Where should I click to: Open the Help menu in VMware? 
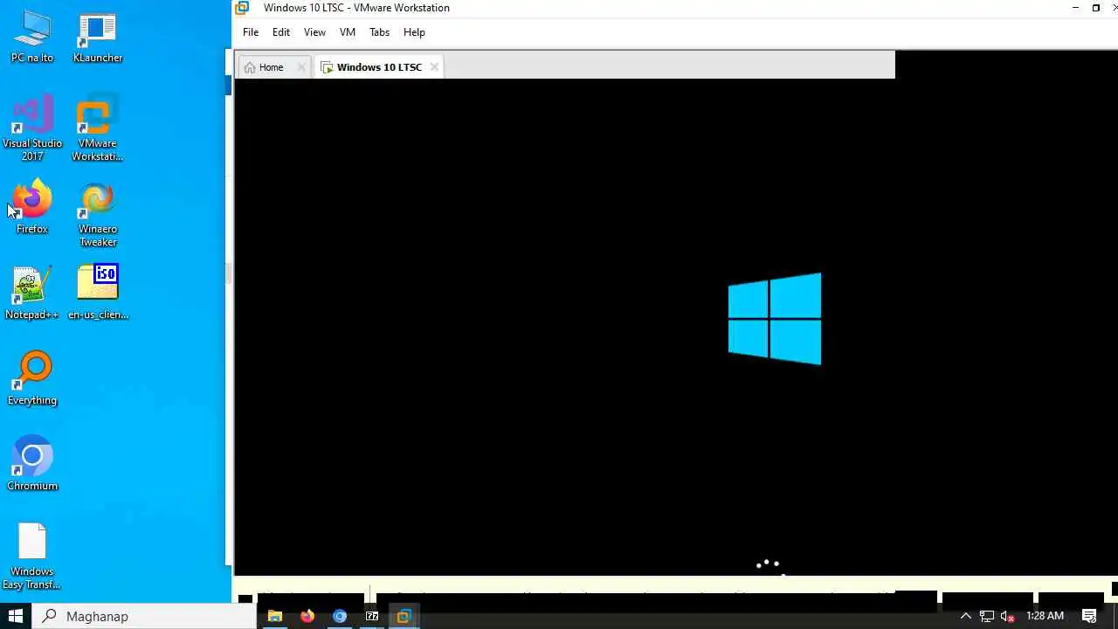coord(414,32)
